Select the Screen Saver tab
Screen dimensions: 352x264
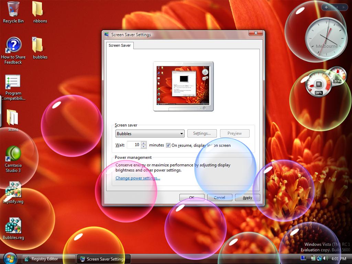point(120,45)
